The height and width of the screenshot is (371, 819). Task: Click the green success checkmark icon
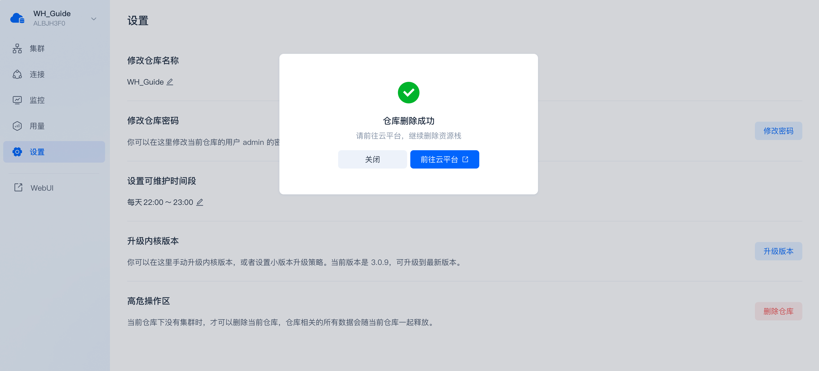tap(408, 93)
